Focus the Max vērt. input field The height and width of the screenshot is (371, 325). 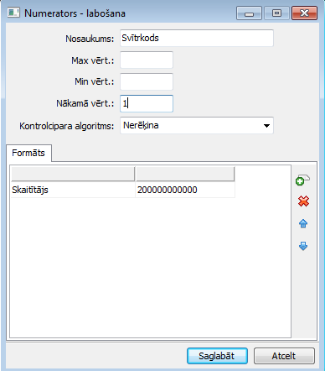click(147, 60)
